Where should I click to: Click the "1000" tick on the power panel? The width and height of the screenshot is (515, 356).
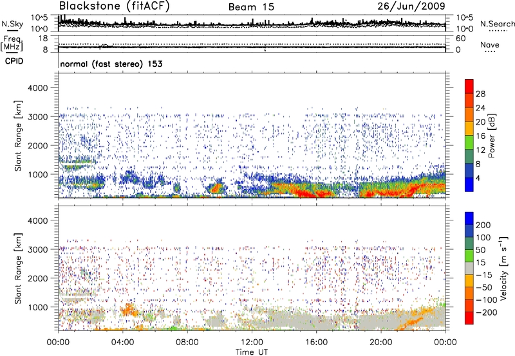tap(38, 174)
